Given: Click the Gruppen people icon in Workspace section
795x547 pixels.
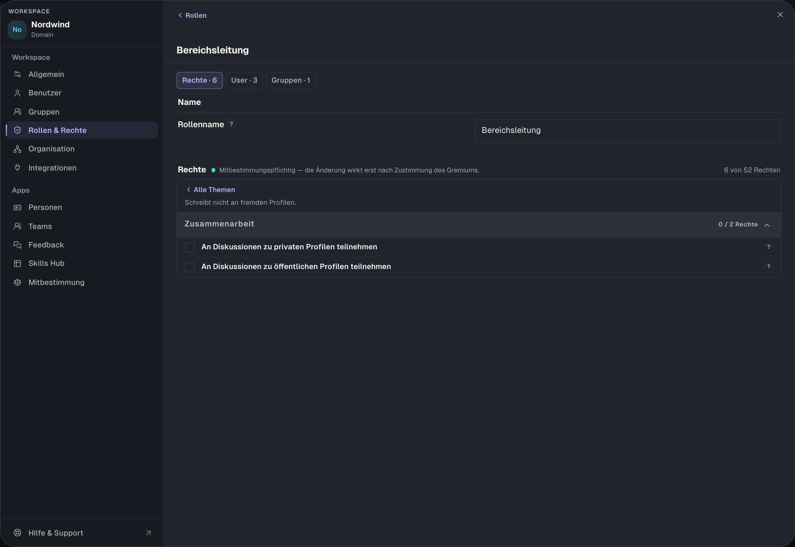Looking at the screenshot, I should click(18, 112).
